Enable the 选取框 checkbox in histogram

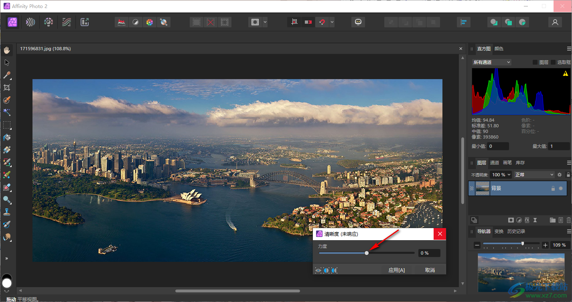[x=553, y=62]
